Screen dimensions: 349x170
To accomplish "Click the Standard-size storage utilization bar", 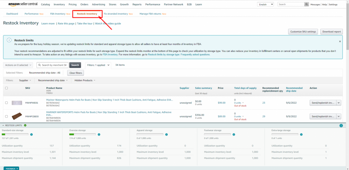I will [15, 134].
